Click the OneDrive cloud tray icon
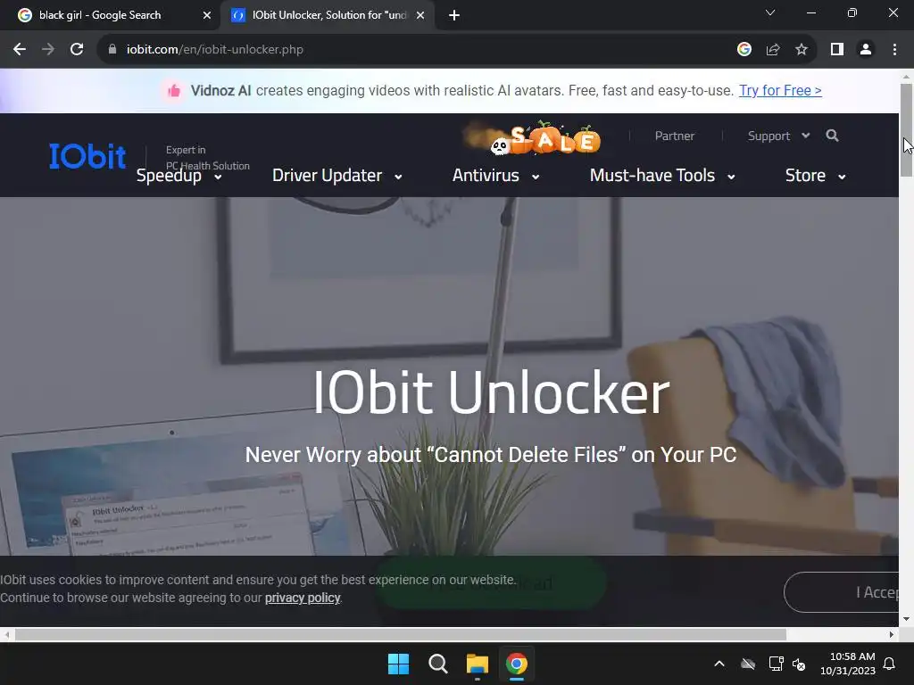The image size is (914, 685). tap(748, 664)
